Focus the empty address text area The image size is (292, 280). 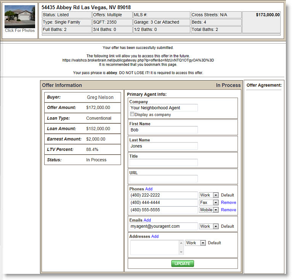click(154, 248)
